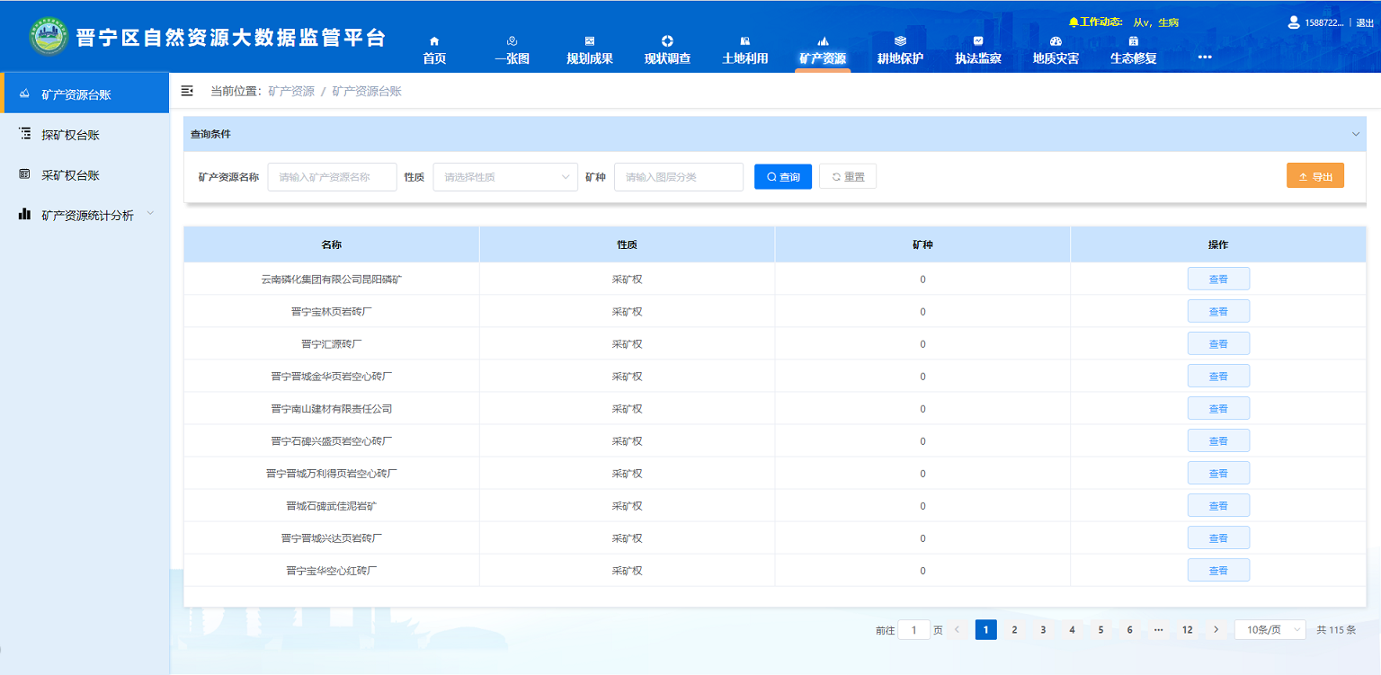Switch to the 土地利用 tab
Image resolution: width=1381 pixels, height=675 pixels.
[x=745, y=58]
